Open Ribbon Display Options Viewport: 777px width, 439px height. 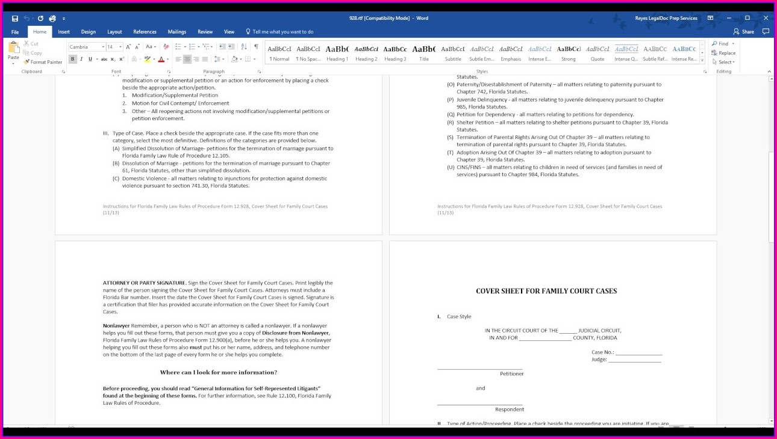click(x=710, y=18)
